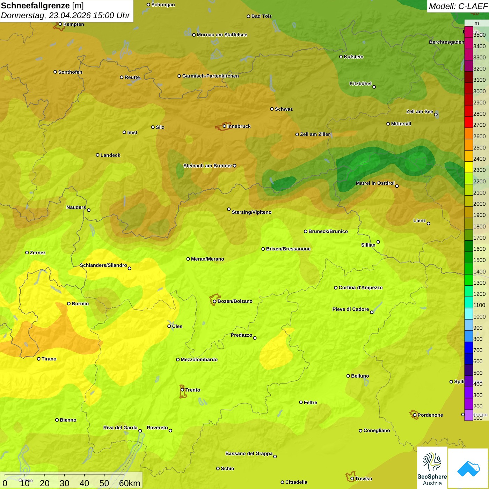Click the Schwaz place label
The height and width of the screenshot is (489, 489).
[x=284, y=109]
